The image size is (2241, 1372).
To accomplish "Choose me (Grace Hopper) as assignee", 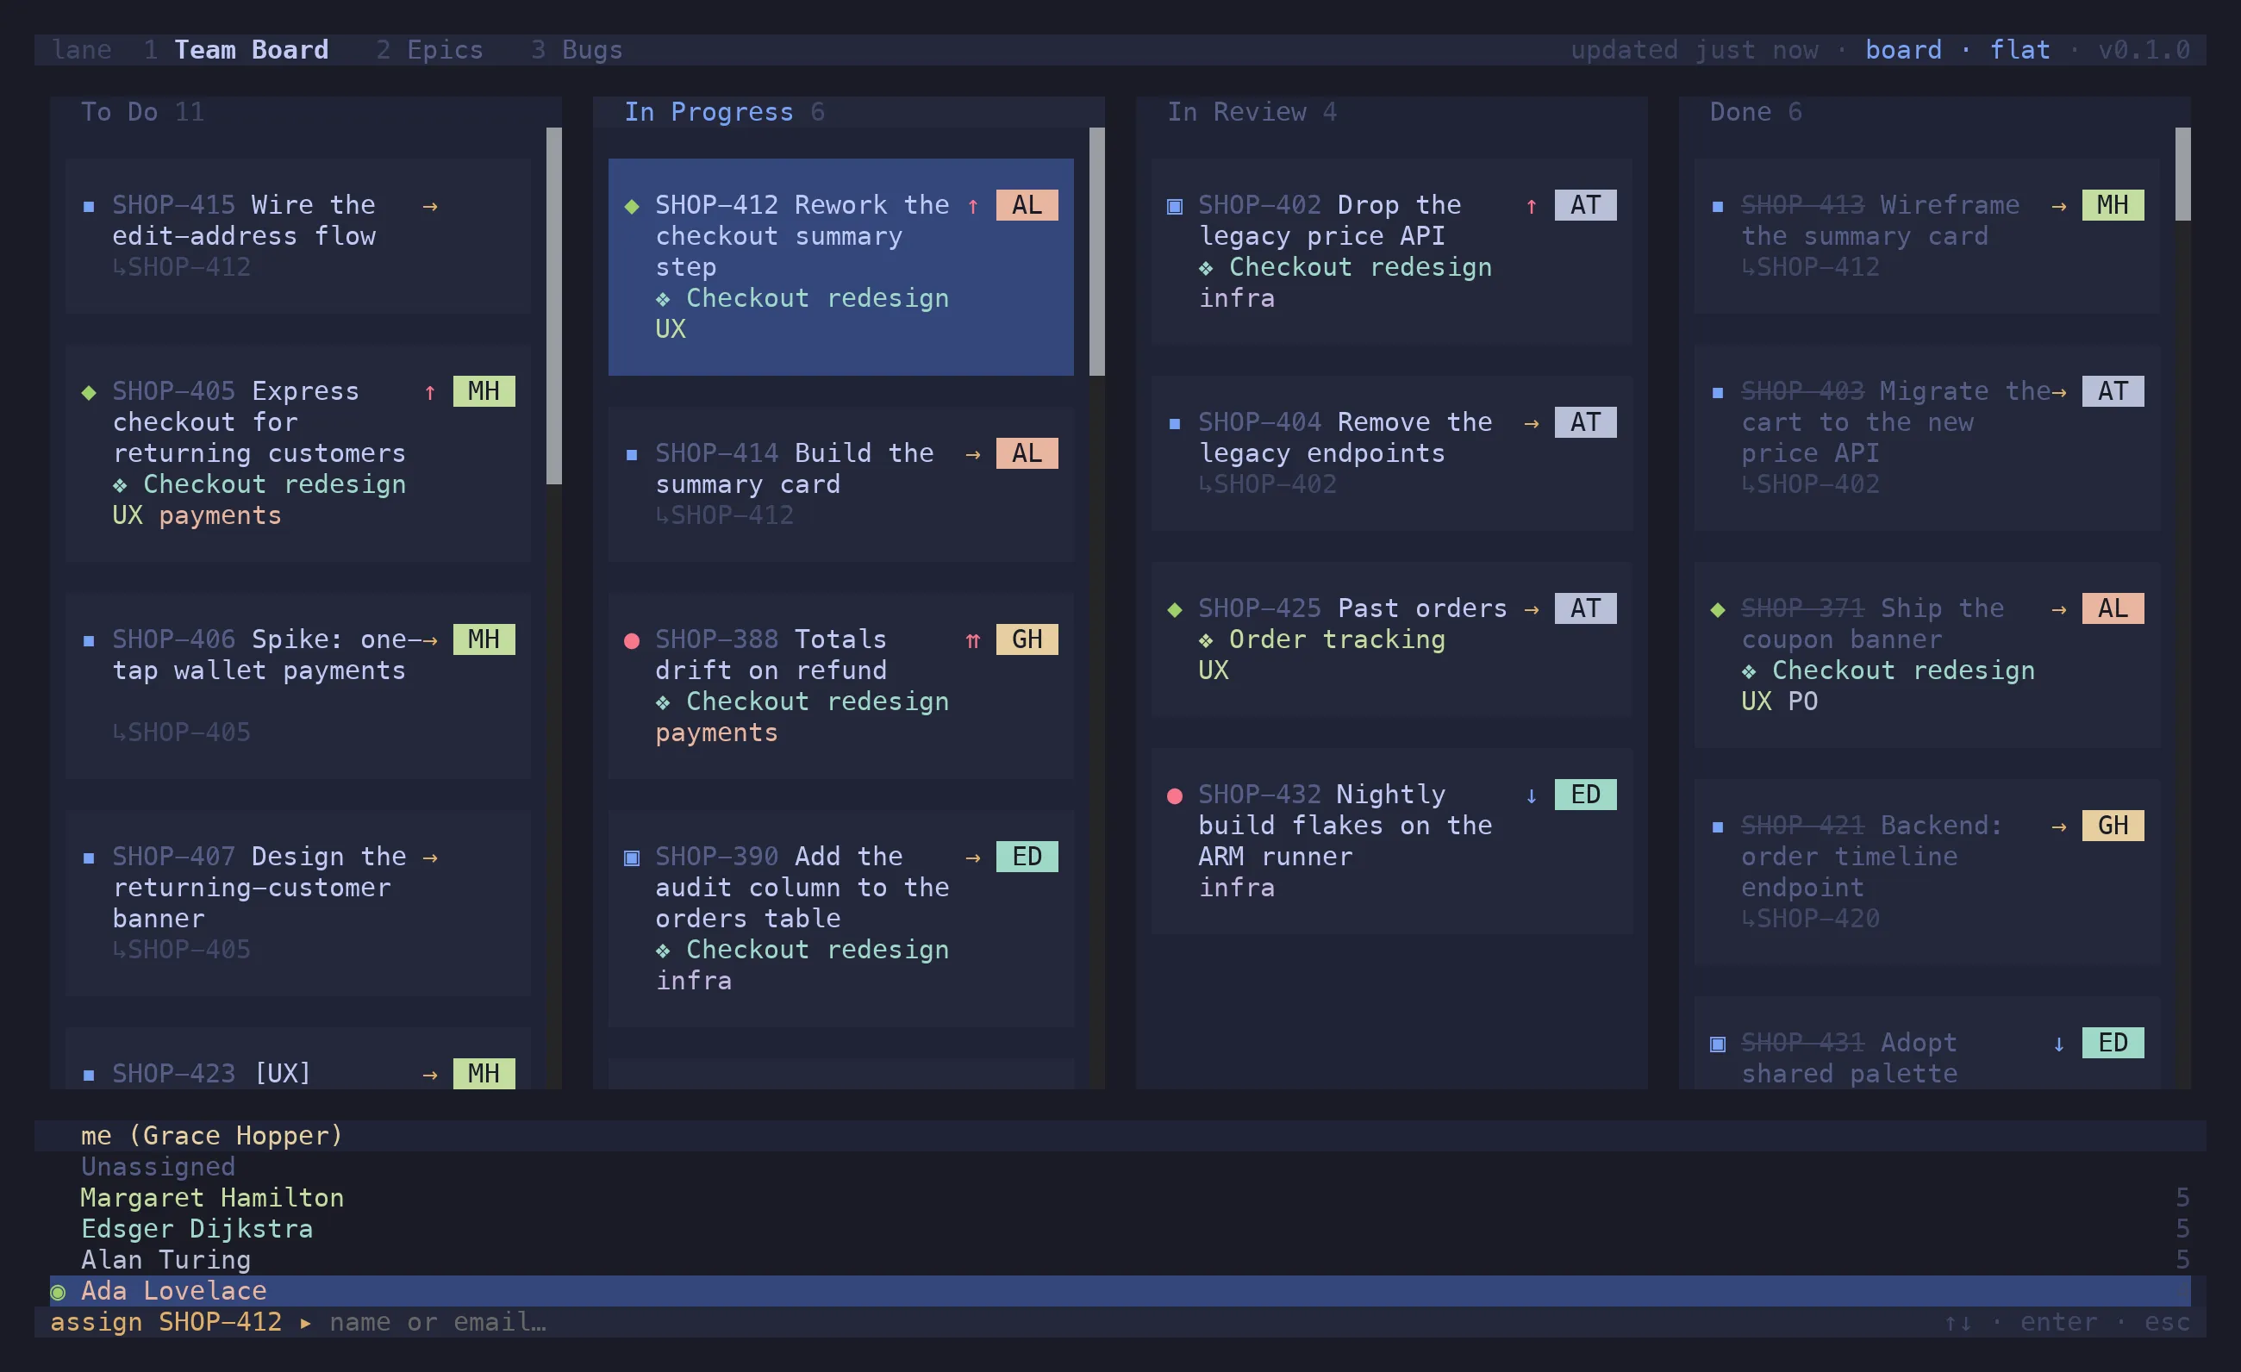I will pos(1120,1137).
